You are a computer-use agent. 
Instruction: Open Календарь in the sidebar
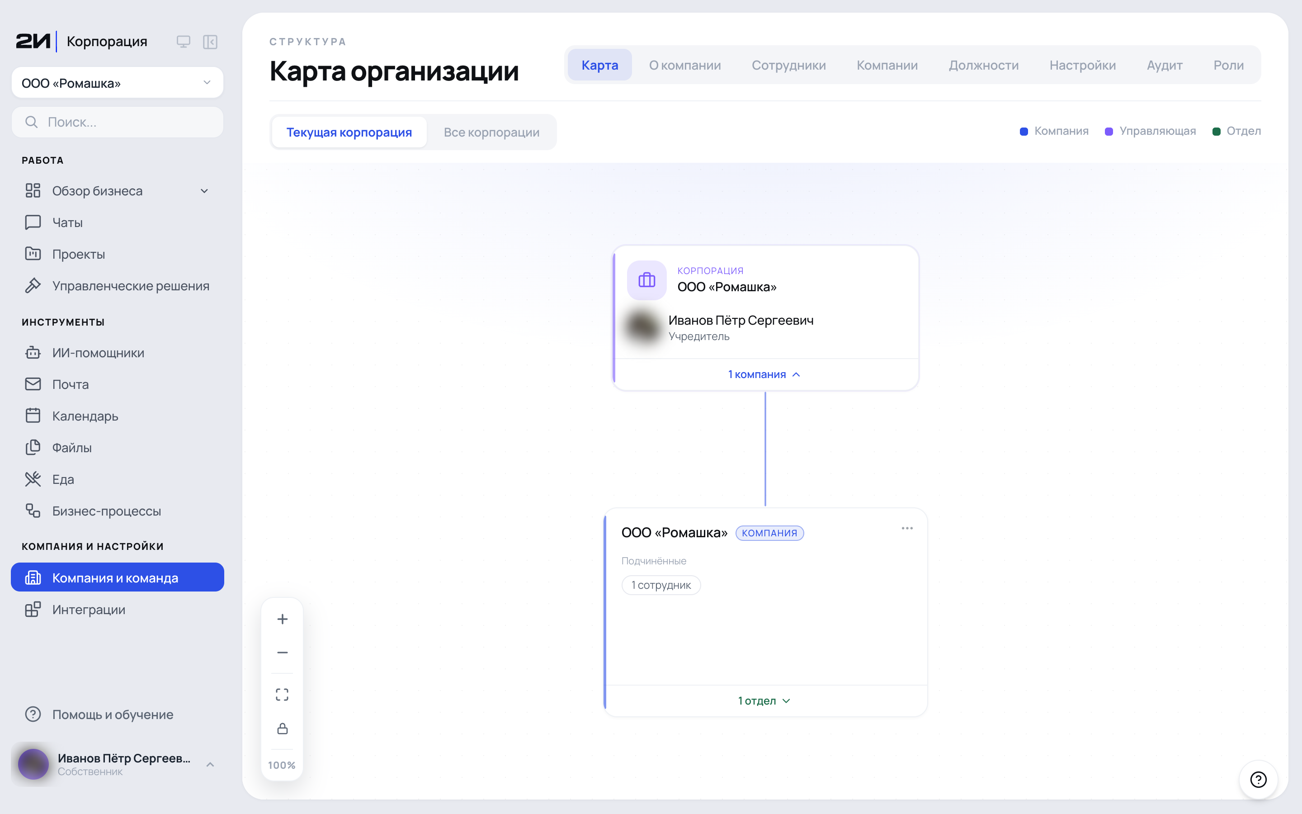[x=117, y=416]
